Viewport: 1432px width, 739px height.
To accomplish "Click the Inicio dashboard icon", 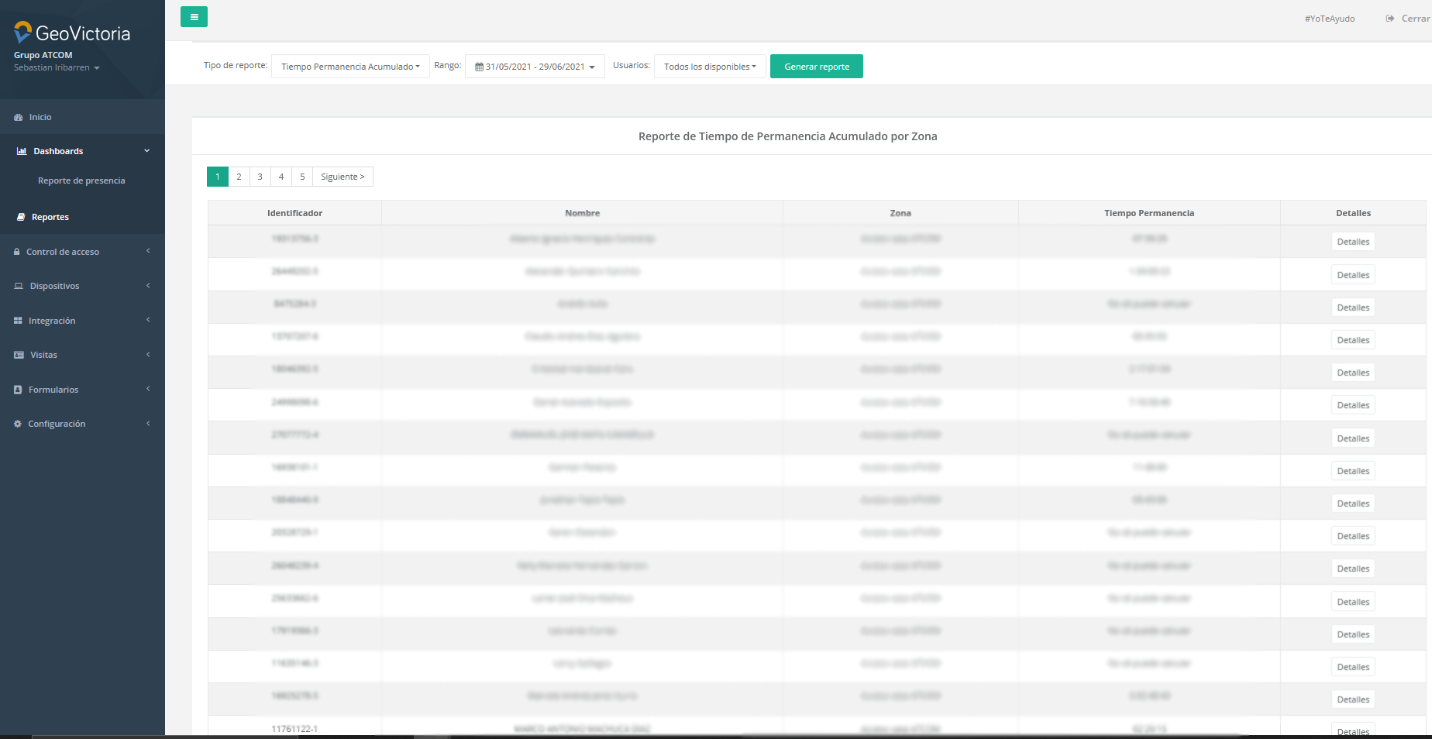I will tap(18, 118).
